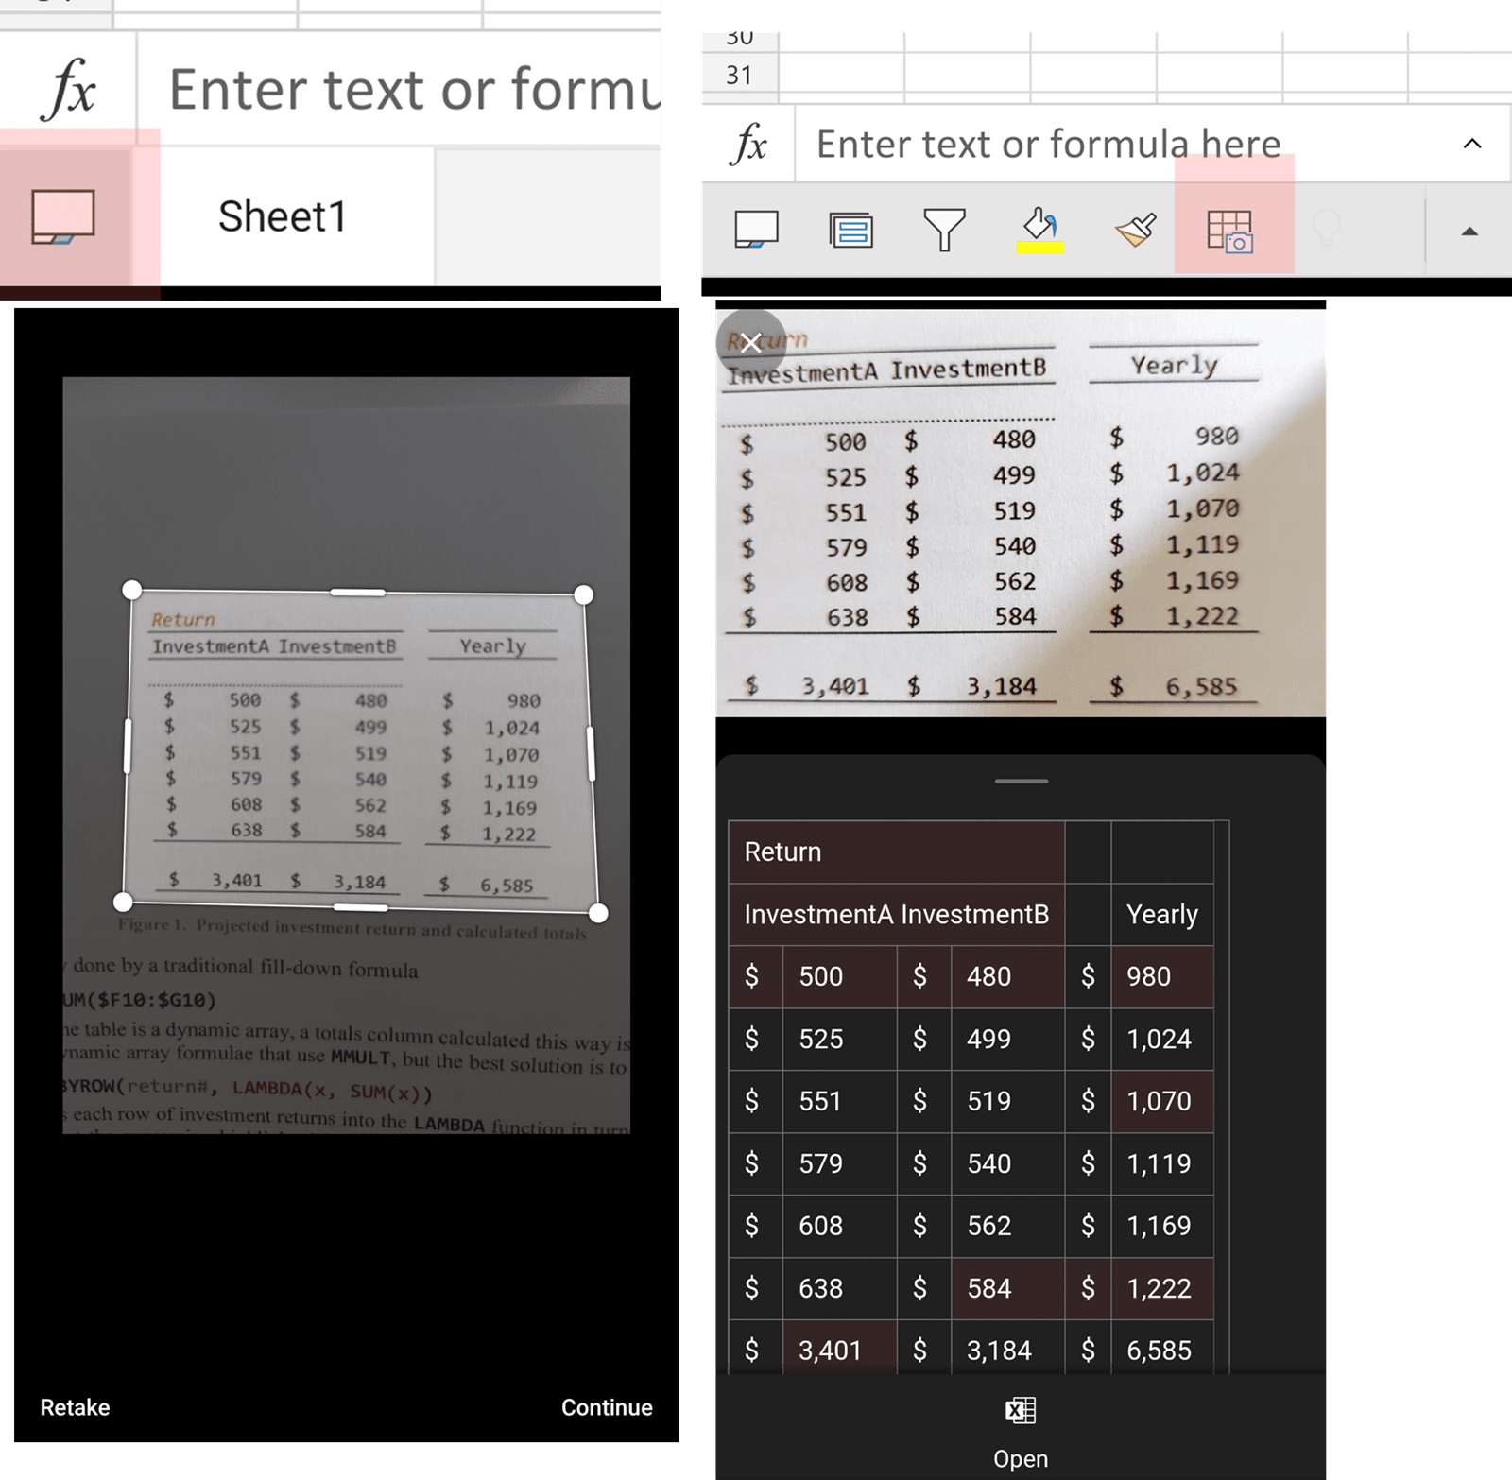
Task: Tap the highlighted pink keyboard icon beside Sheet1
Action: click(x=63, y=216)
